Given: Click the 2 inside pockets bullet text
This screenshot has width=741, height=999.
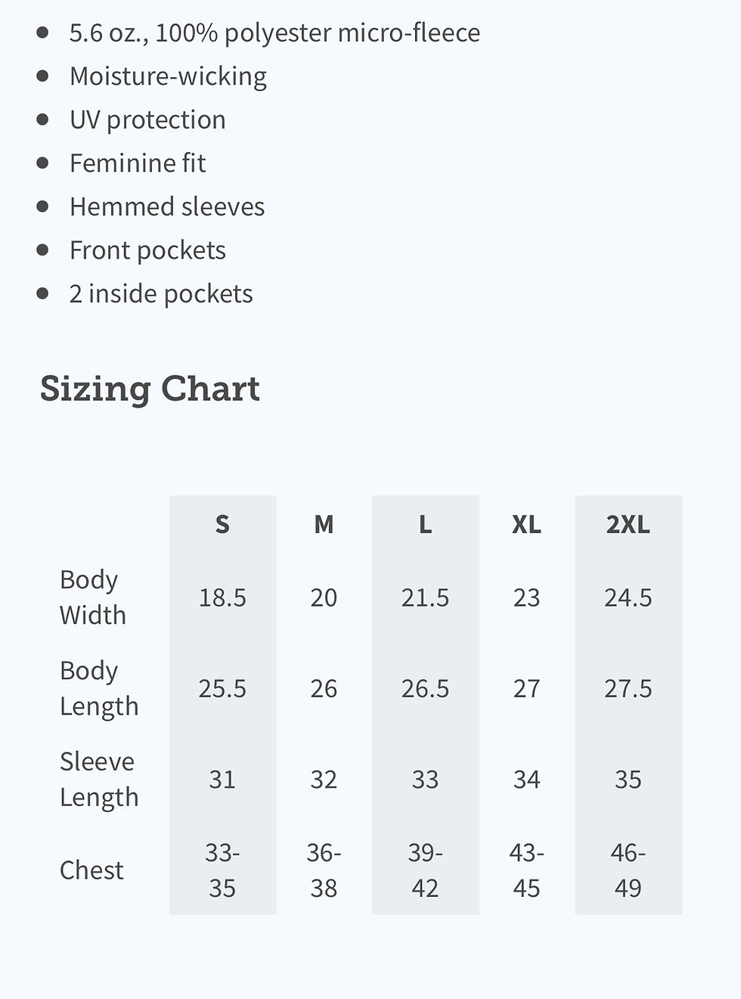Looking at the screenshot, I should coord(161,294).
